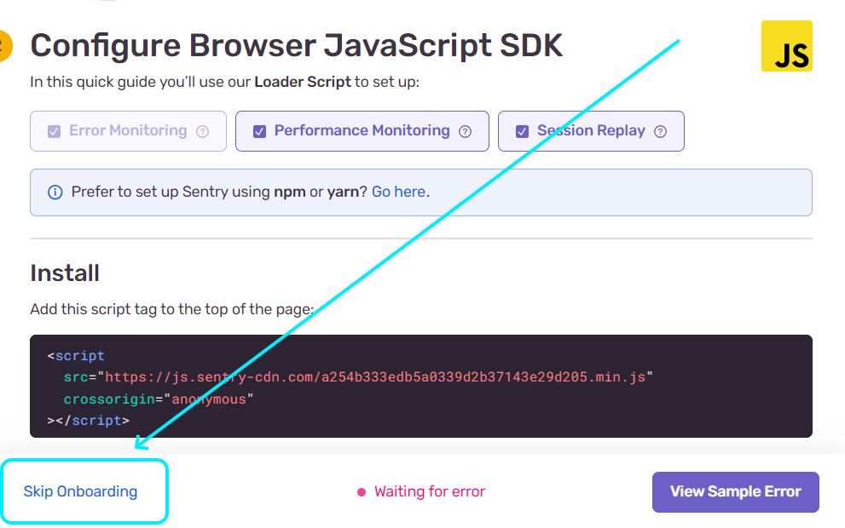Click the Configure Browser JavaScript SDK title
The height and width of the screenshot is (528, 845).
[x=297, y=45]
